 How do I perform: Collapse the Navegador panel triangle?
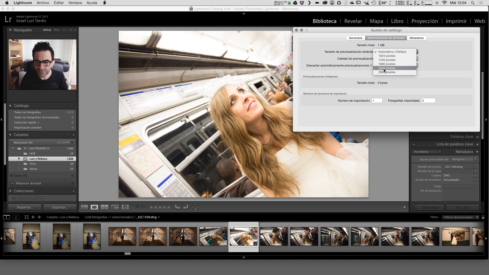coord(10,30)
